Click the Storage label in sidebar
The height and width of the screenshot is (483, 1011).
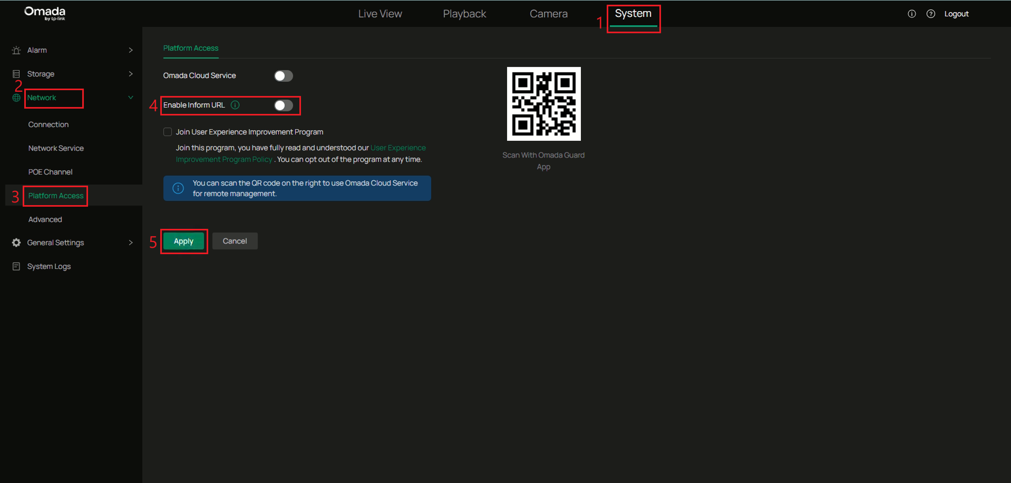pos(40,74)
